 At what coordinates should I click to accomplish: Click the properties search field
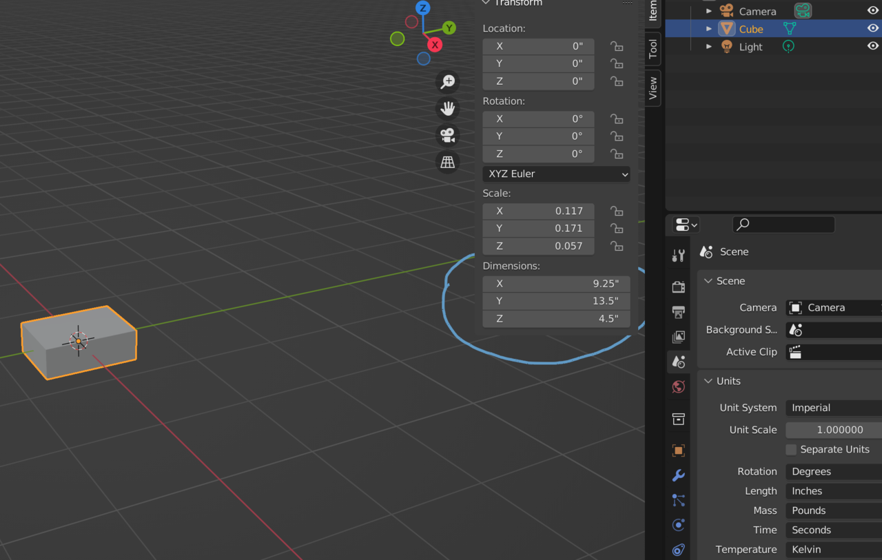coord(783,224)
